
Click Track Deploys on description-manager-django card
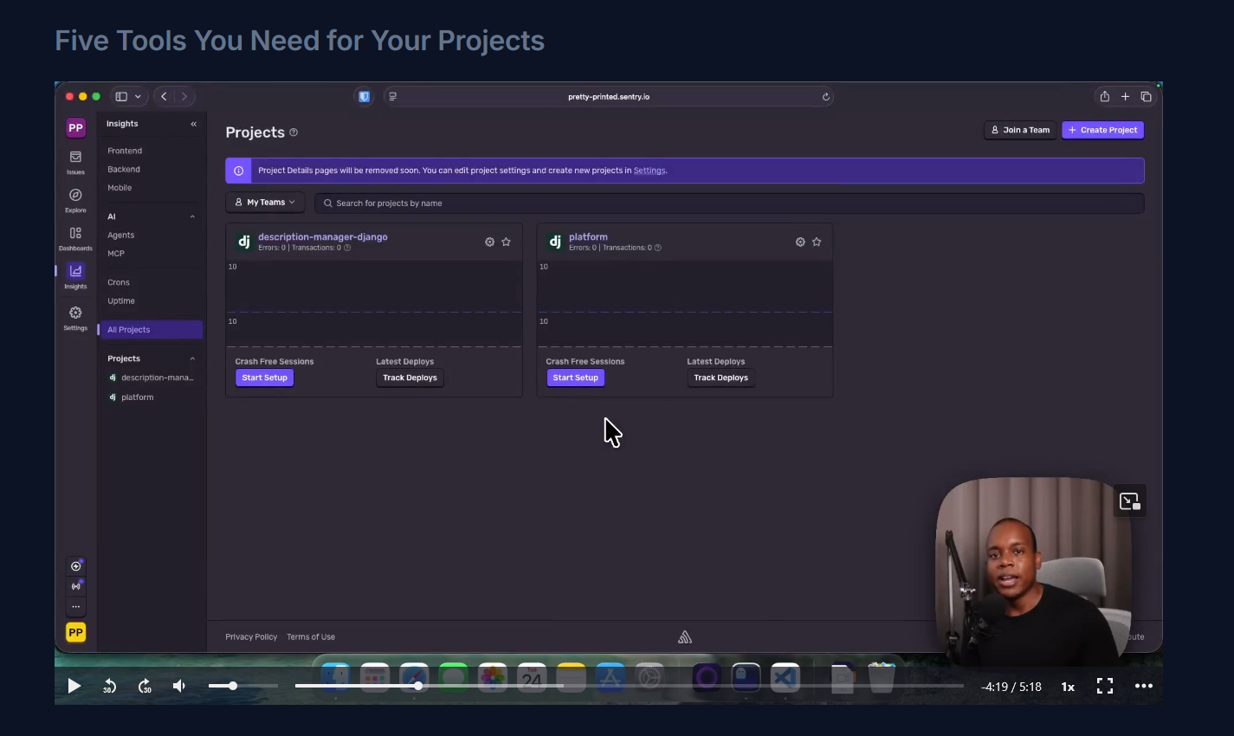pos(410,378)
